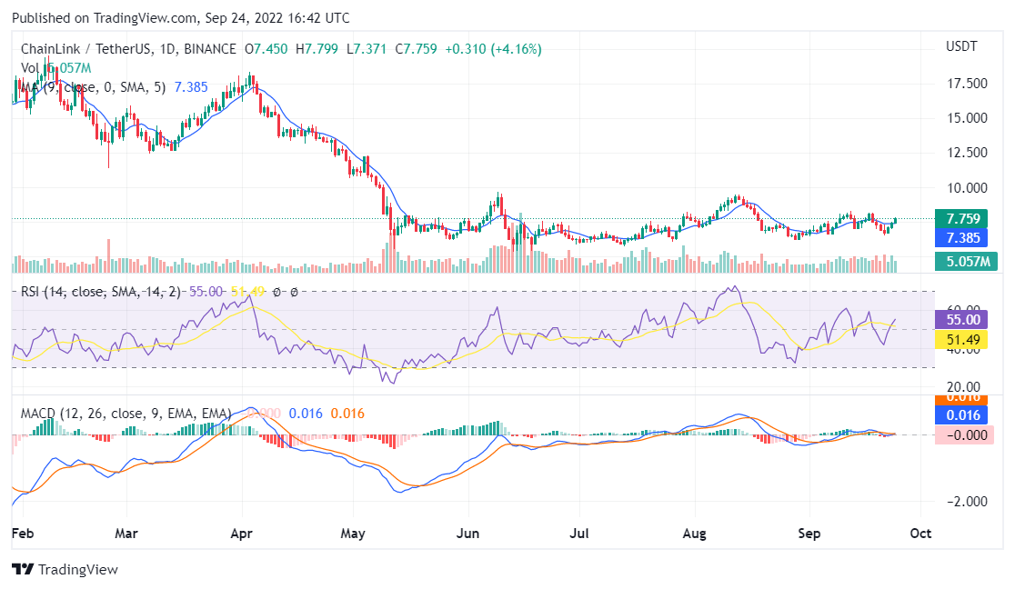The width and height of the screenshot is (1015, 589).
Task: Click the Apr time axis label
Action: point(241,534)
